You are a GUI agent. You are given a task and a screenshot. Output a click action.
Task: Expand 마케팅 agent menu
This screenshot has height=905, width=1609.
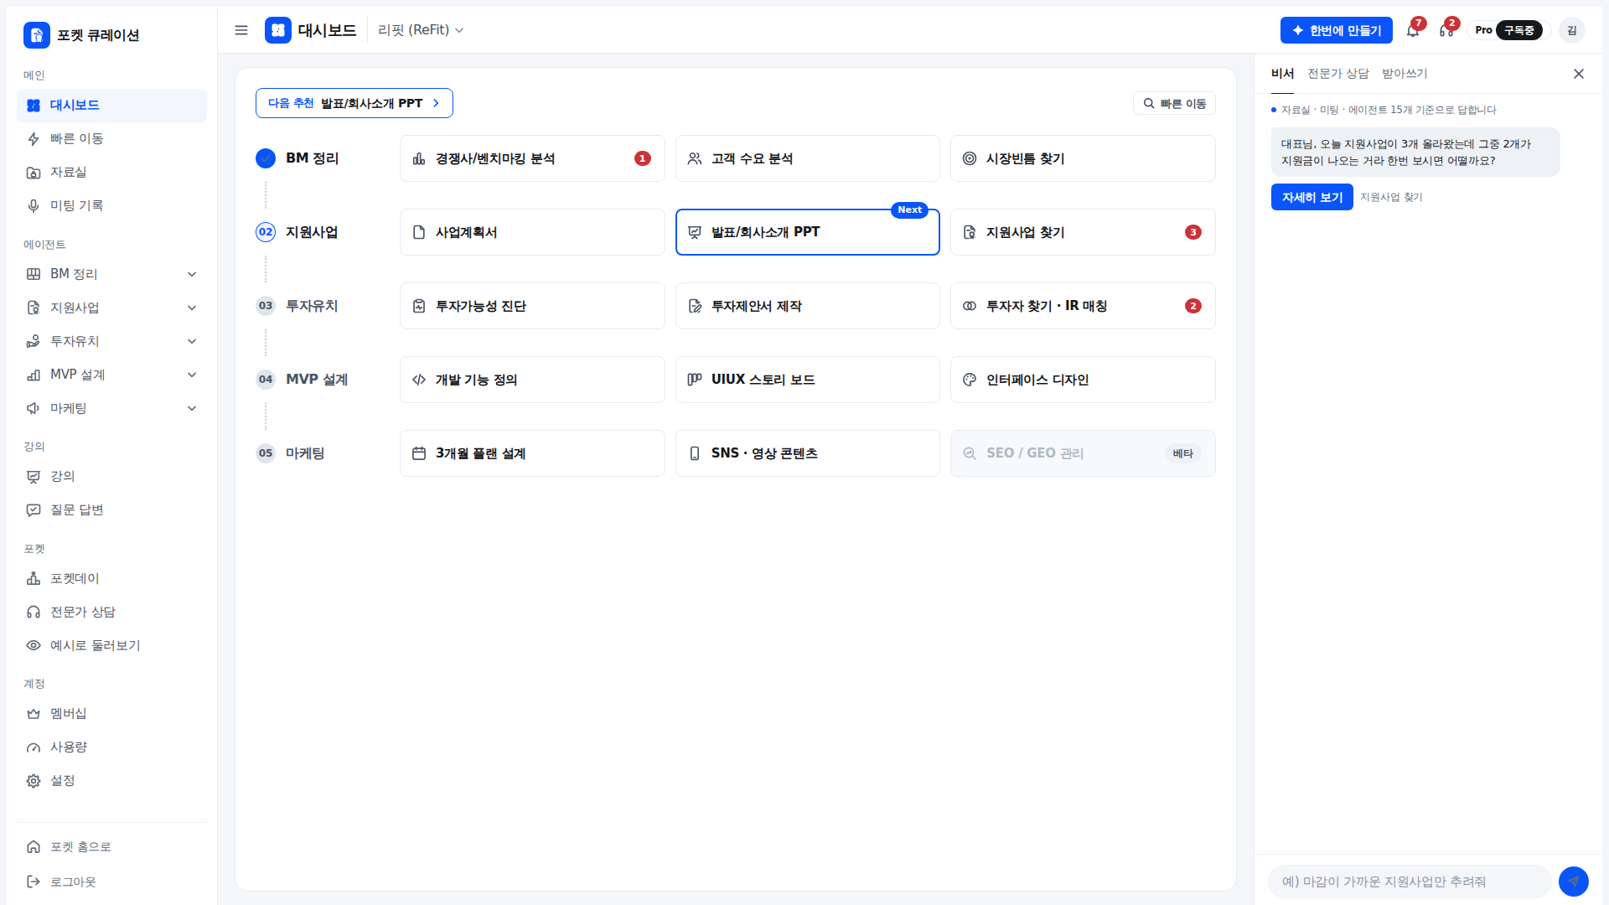pos(111,408)
